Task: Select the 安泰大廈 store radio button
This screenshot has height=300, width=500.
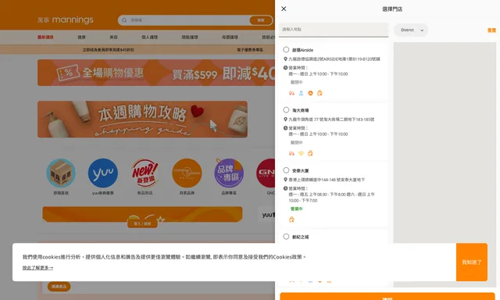Action: pyautogui.click(x=286, y=170)
